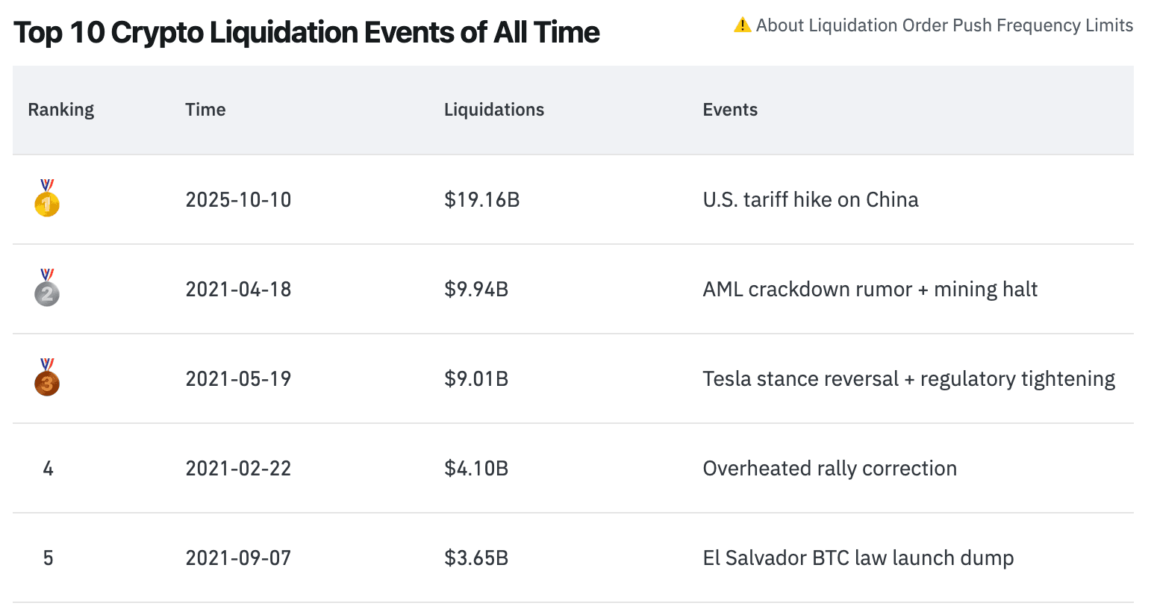
Task: Click the Events column header
Action: click(x=730, y=109)
